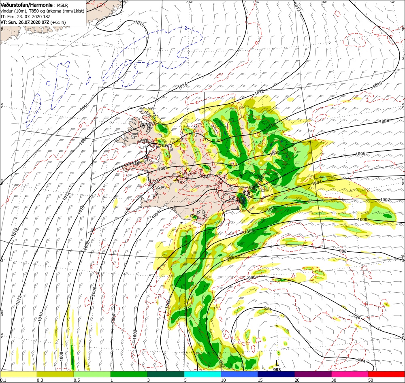Click the '25W' longitude label

(x=123, y=2)
